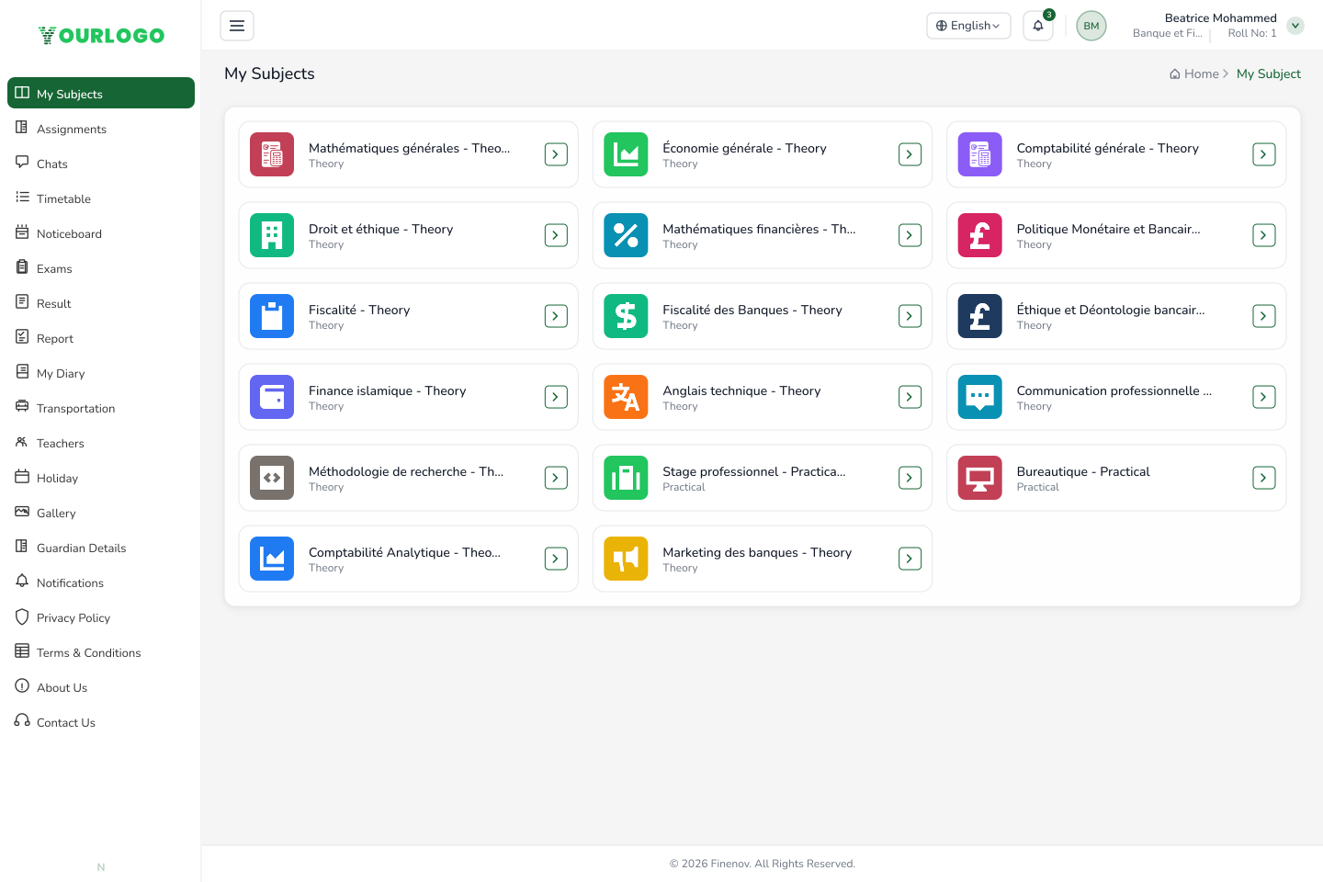Open Report in the sidebar
1323x882 pixels.
[101, 338]
